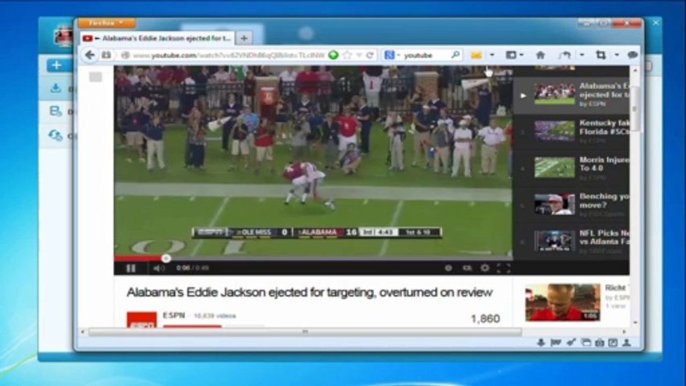Screen dimensions: 686x386
Task: Open video settings gear icon
Action: click(485, 268)
